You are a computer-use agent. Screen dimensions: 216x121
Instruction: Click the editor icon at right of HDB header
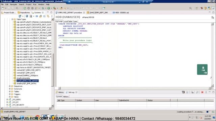(x=213, y=17)
